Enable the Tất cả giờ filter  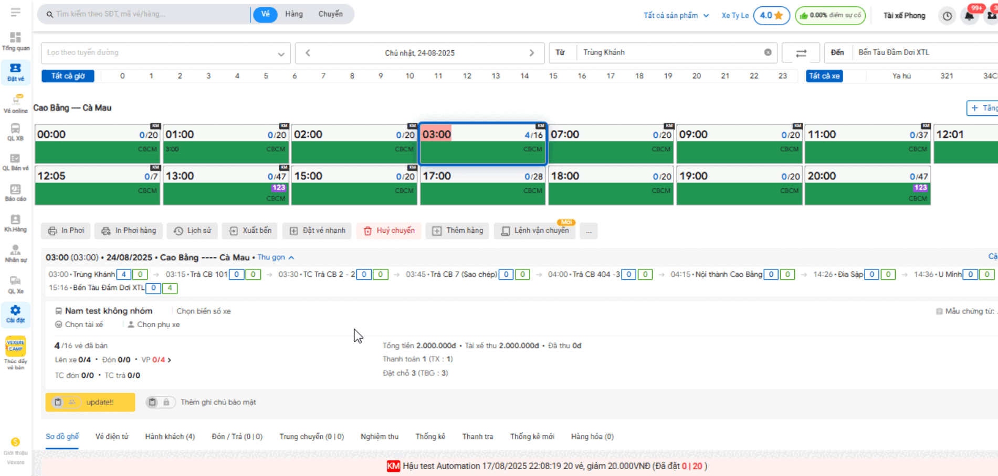[68, 76]
